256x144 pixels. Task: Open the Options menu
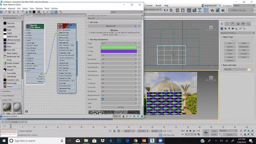click(x=39, y=8)
